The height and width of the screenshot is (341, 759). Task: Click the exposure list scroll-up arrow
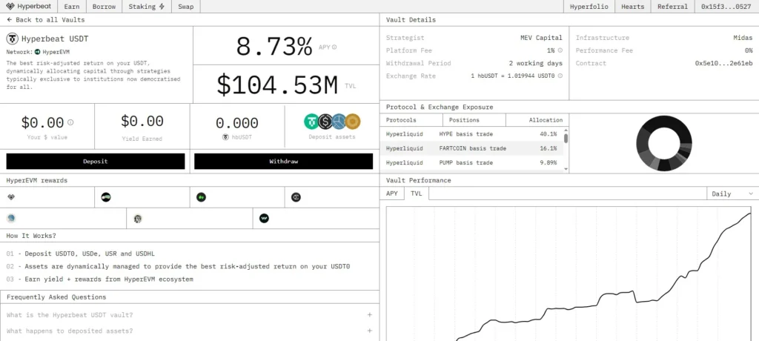coord(566,130)
